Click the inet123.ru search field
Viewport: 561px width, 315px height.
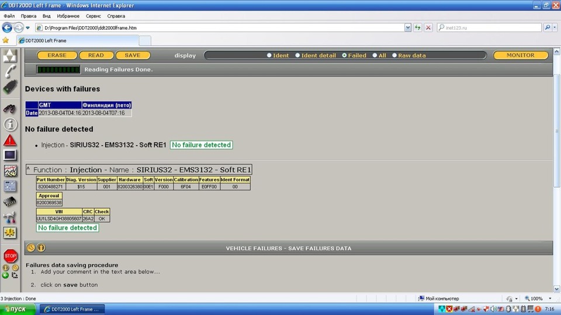pyautogui.click(x=489, y=27)
